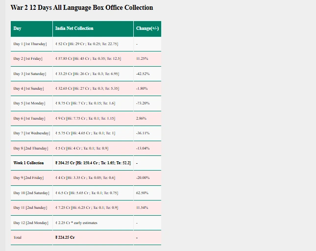
Task: Click the 62.50% change value
Action: coord(142,193)
